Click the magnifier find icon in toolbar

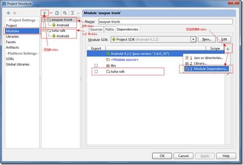pos(65,13)
